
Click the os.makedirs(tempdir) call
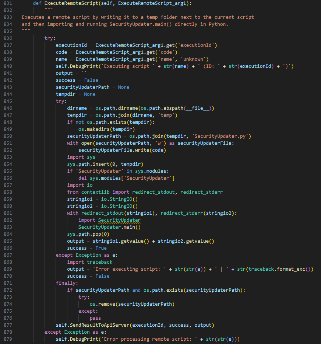(x=106, y=129)
